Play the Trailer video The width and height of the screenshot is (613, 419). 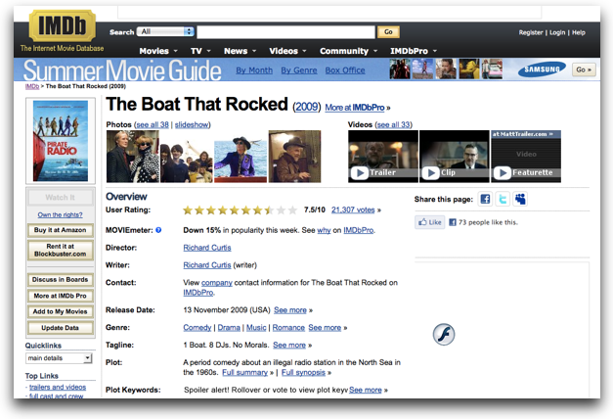382,157
